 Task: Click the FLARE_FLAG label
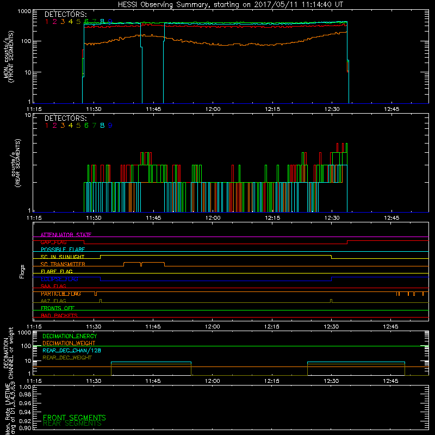(x=57, y=271)
